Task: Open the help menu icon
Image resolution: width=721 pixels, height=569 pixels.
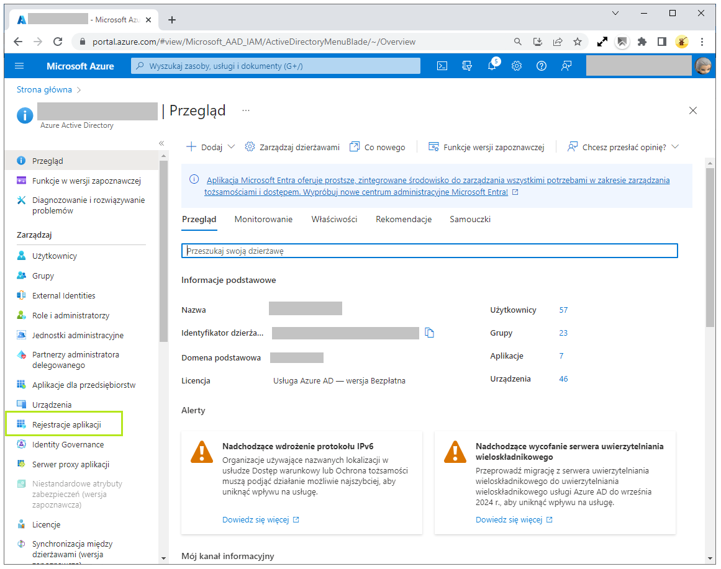Action: point(541,65)
